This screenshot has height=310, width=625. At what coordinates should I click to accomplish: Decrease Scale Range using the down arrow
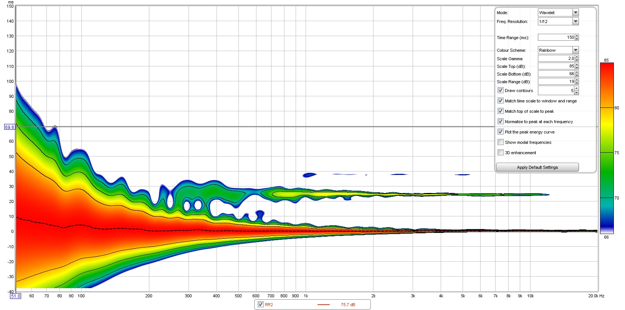coord(577,83)
